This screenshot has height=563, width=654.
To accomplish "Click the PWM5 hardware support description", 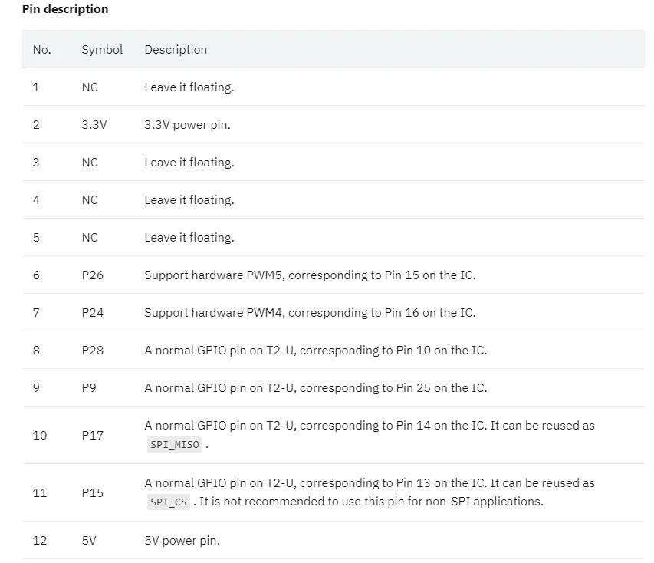I will pyautogui.click(x=310, y=275).
